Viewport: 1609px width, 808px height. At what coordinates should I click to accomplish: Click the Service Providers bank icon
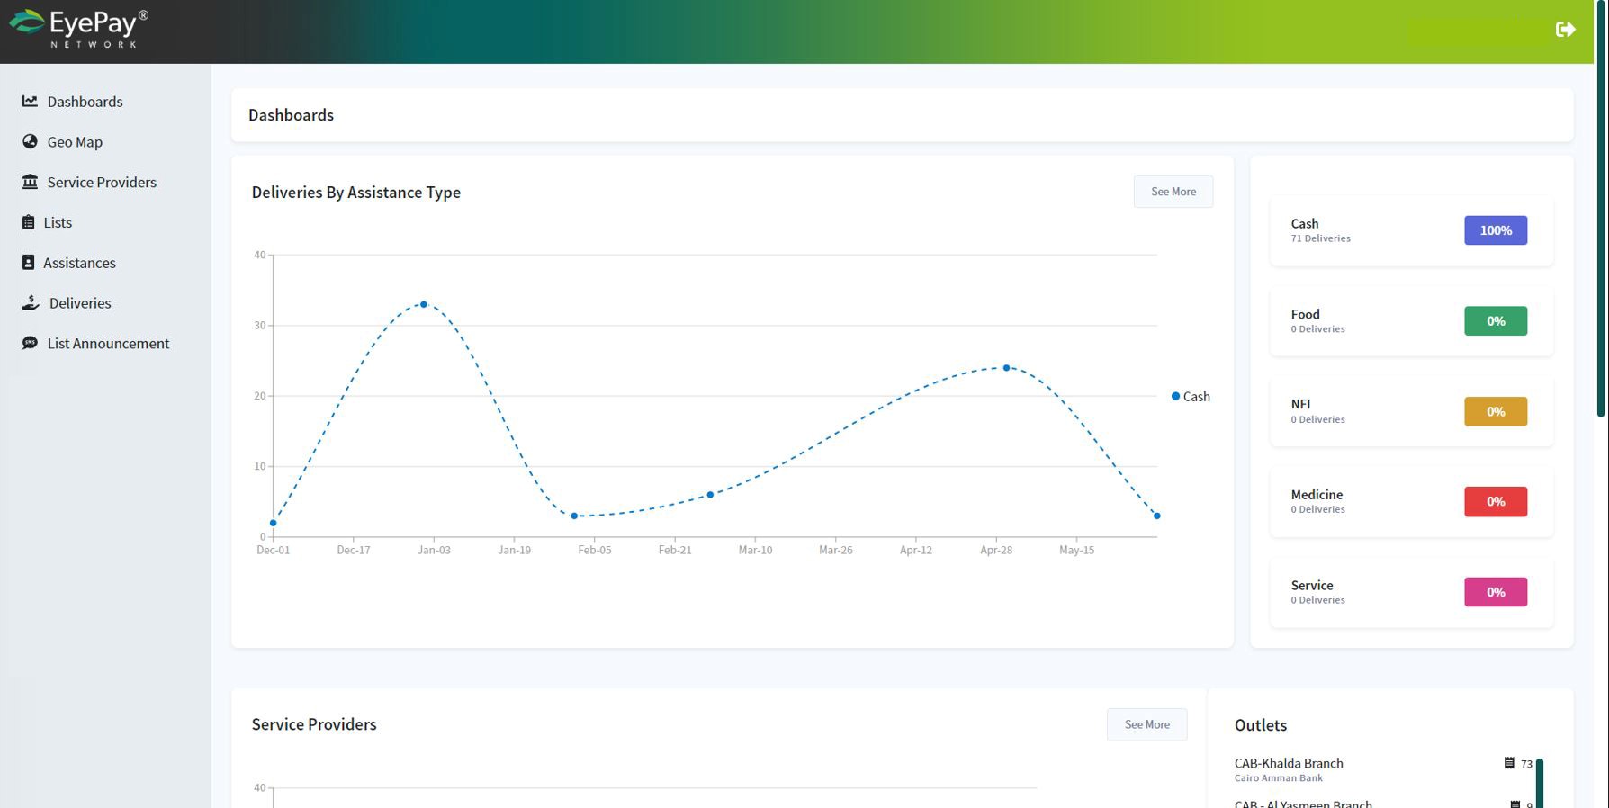pyautogui.click(x=30, y=182)
